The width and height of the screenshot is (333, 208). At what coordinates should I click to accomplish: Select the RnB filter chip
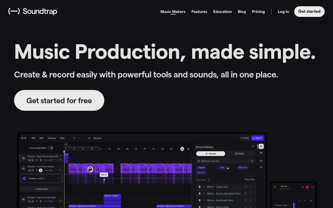coord(222,167)
